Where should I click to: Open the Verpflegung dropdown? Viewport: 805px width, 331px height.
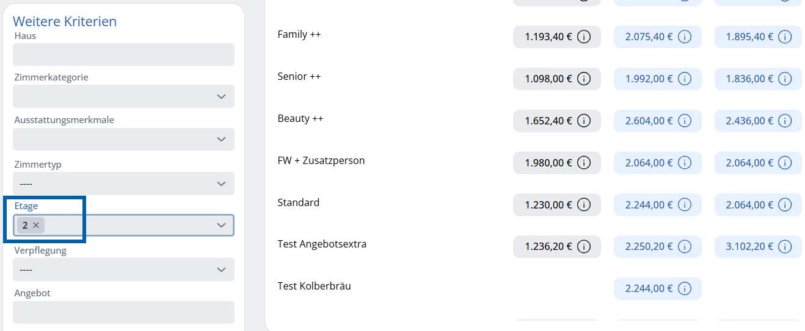(222, 269)
